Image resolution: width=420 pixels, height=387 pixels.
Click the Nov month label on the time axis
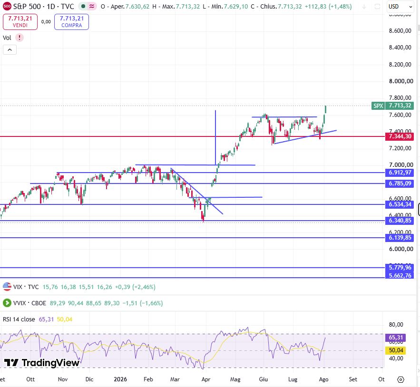[63, 379]
